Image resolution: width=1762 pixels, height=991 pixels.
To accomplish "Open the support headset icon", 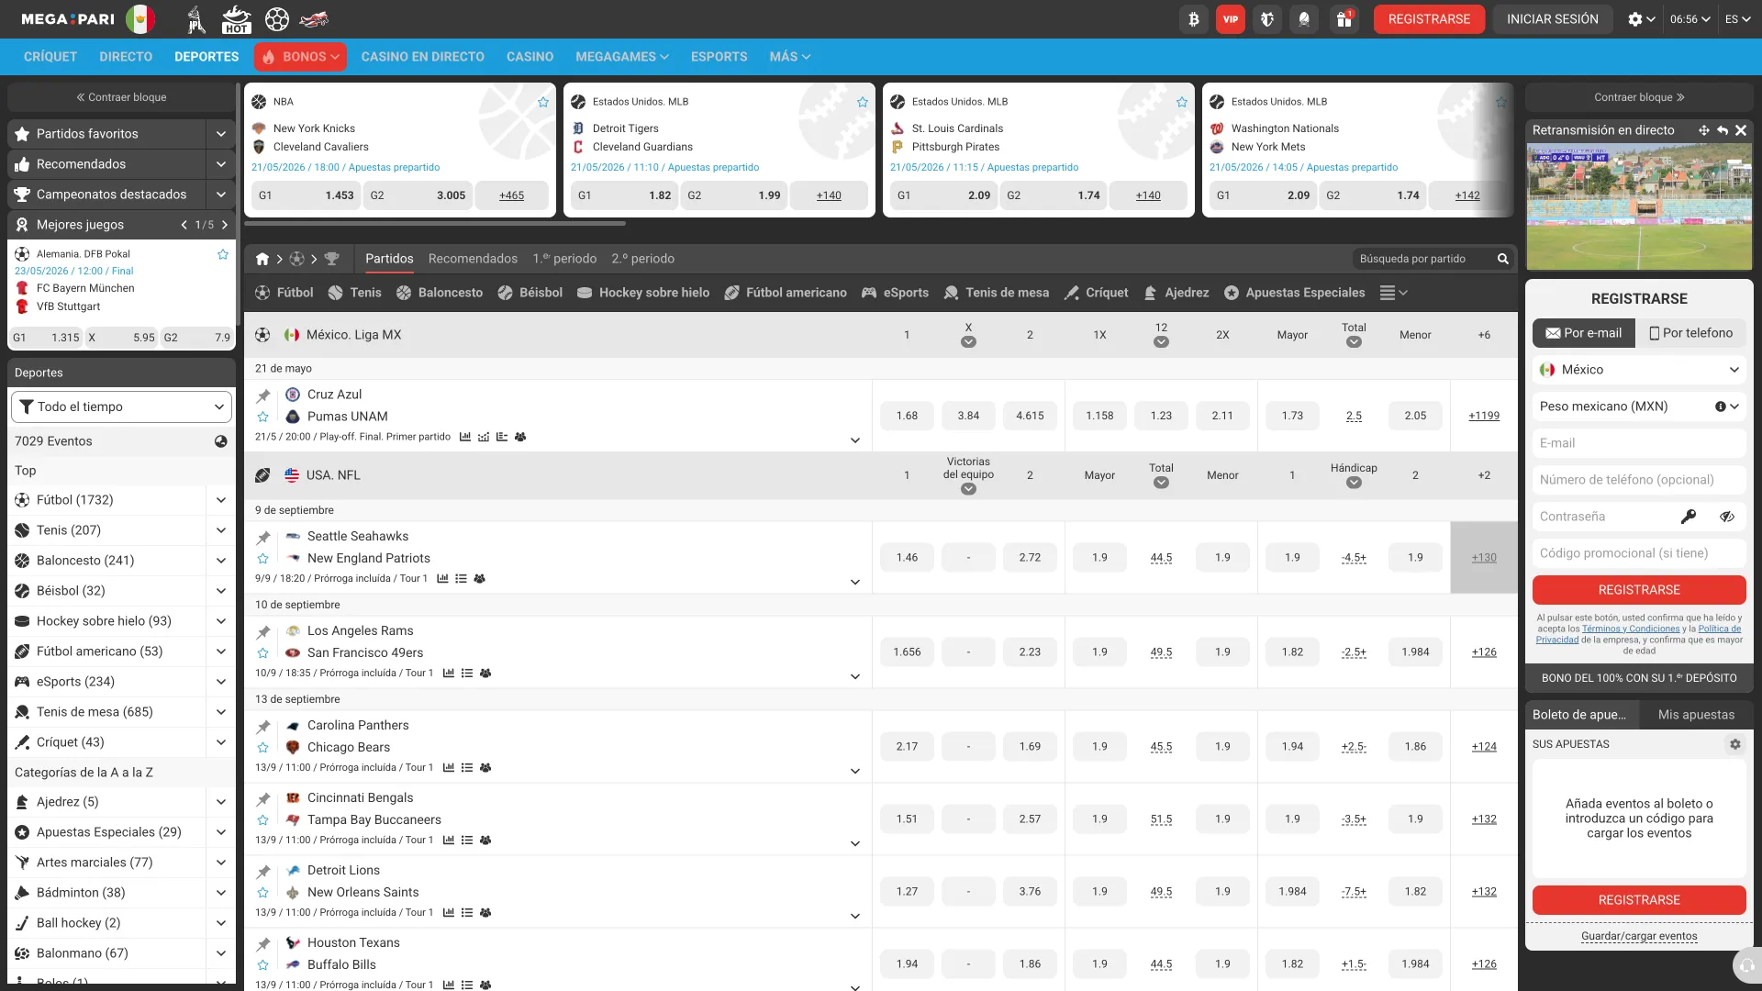I will 1746,965.
